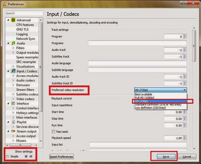The width and height of the screenshot is (201, 164).
Task: Select Logging in tree
Action: click(x=22, y=34)
